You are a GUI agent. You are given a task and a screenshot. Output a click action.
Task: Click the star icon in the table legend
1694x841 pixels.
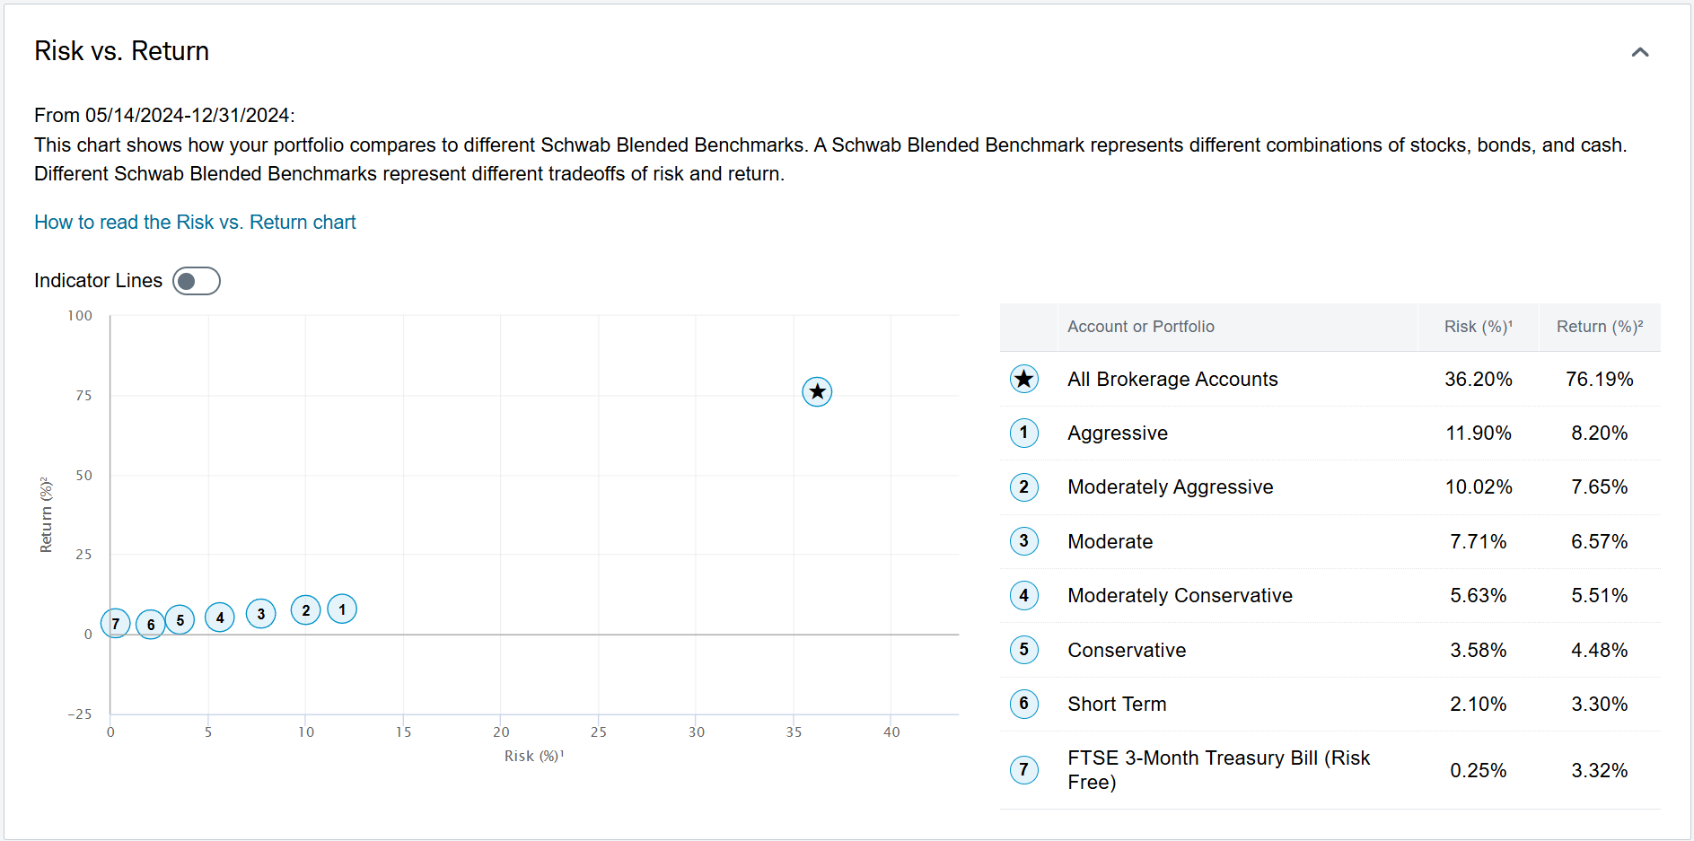[1023, 379]
